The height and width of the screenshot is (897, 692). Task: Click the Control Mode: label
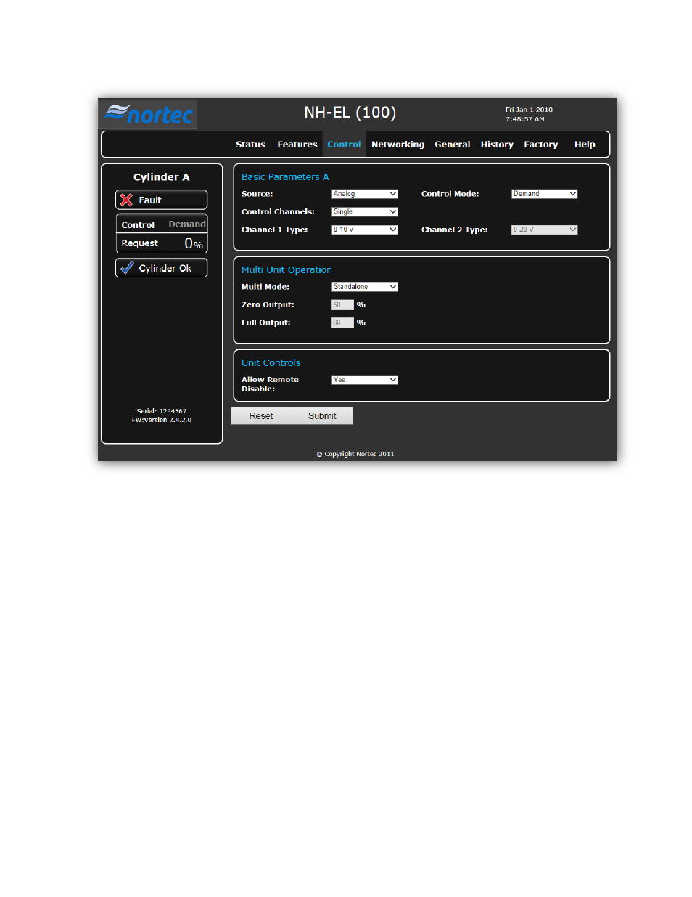pyautogui.click(x=450, y=194)
